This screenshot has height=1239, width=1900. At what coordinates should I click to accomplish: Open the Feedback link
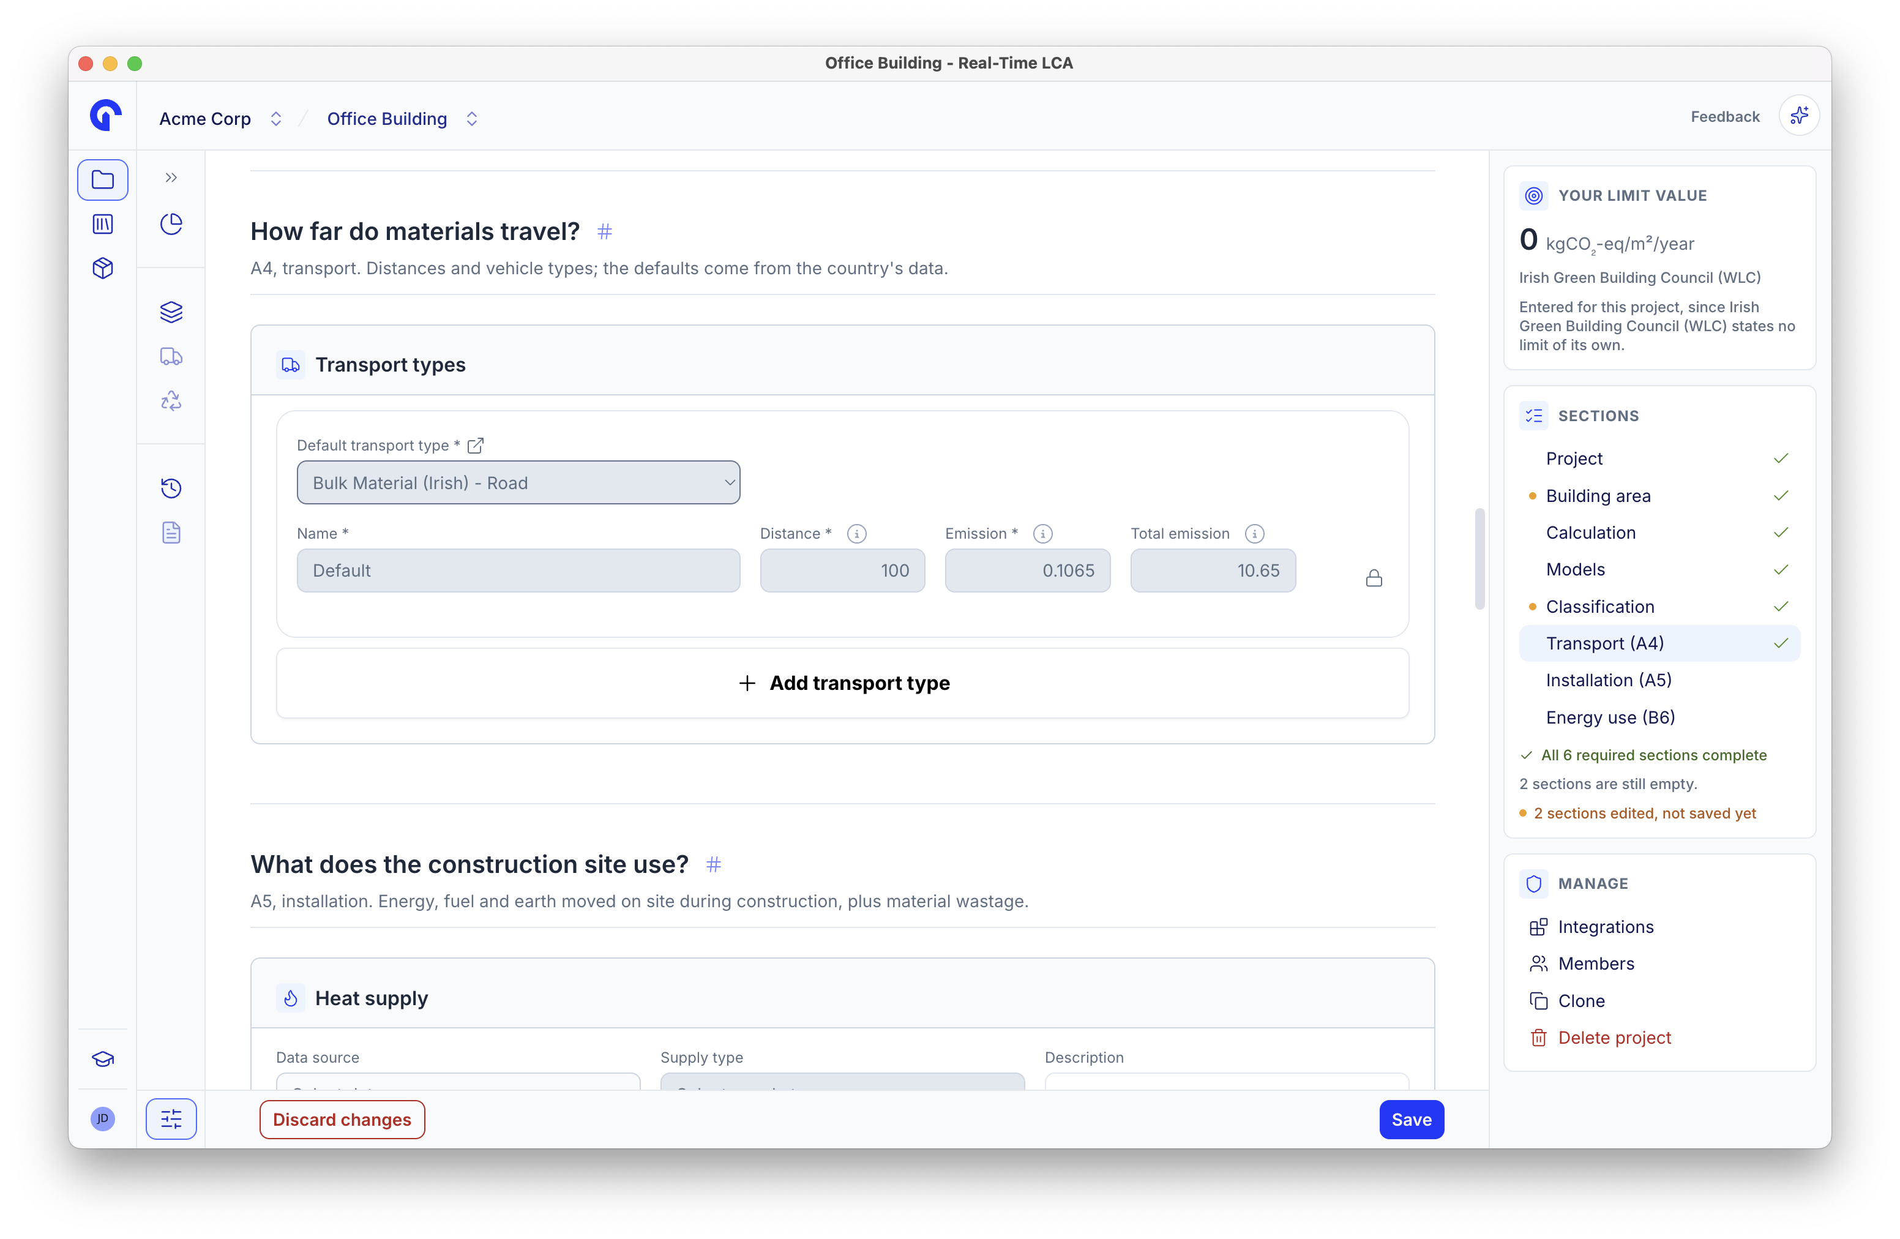tap(1724, 116)
